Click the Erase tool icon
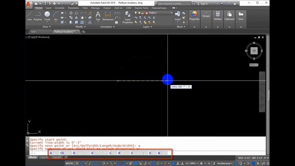Screen dimensions: 295x166 (x=90, y=13)
